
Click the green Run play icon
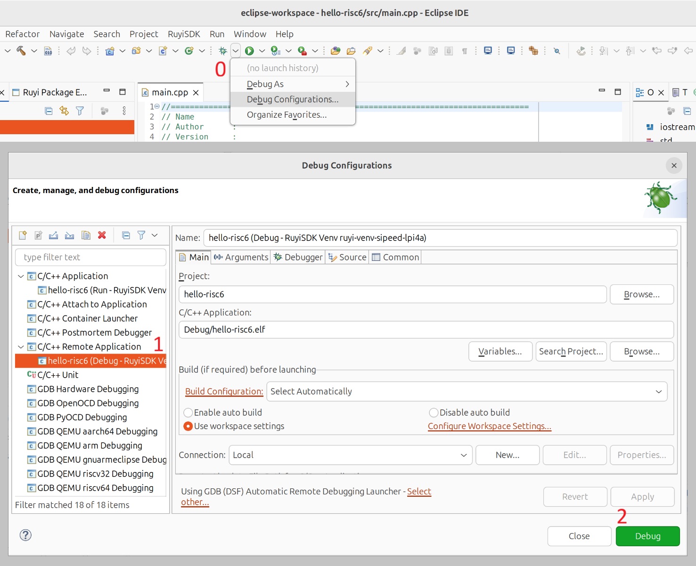(x=249, y=51)
